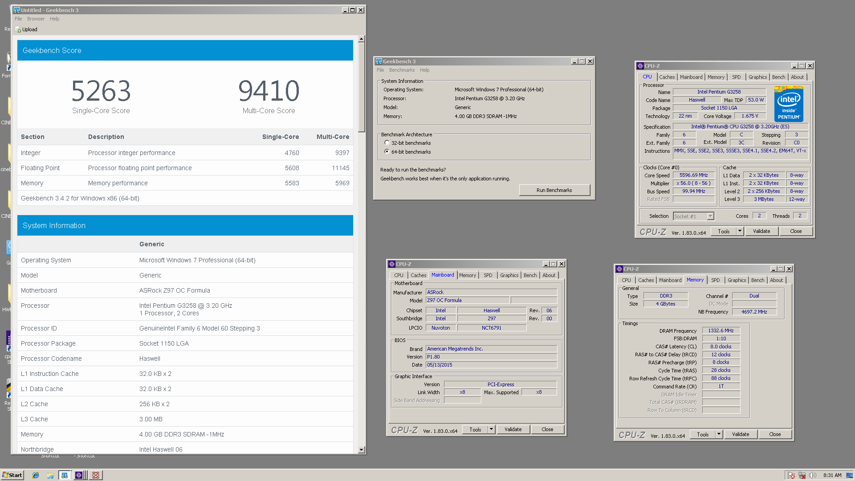The image size is (855, 481).
Task: Click scrollbar down arrow in Geekbench results
Action: (x=361, y=450)
